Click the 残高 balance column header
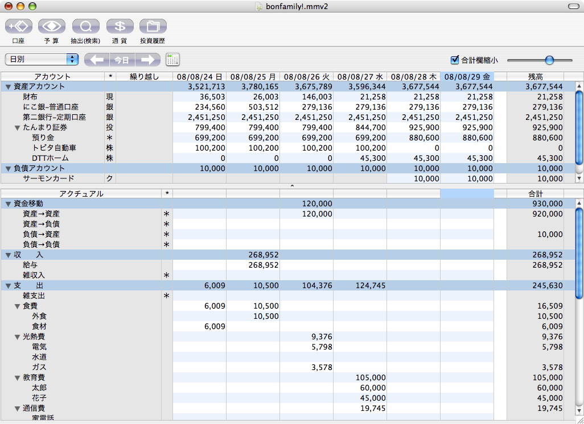 (x=535, y=77)
